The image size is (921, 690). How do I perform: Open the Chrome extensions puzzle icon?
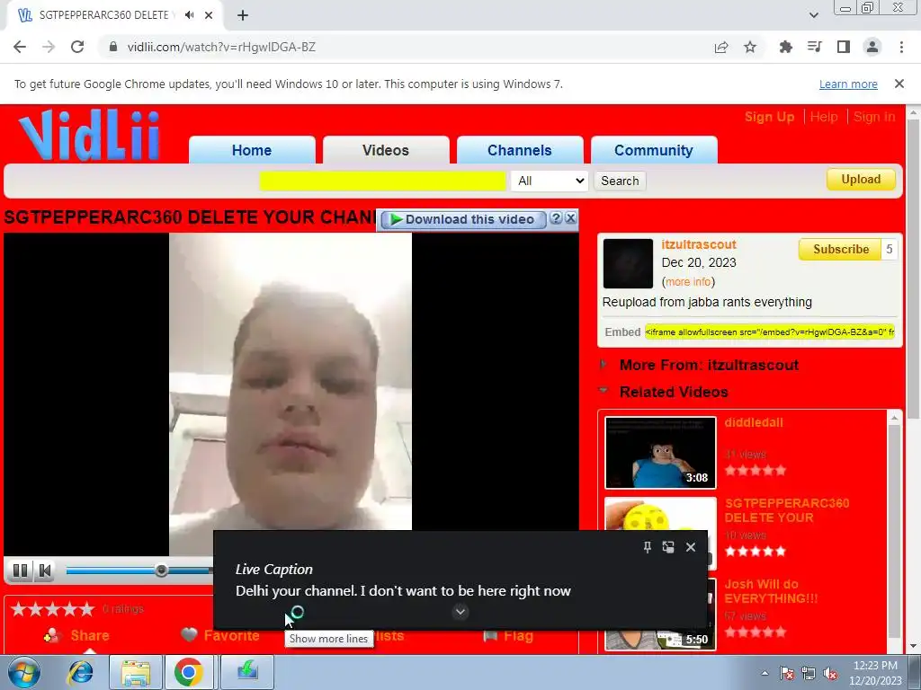(x=785, y=47)
